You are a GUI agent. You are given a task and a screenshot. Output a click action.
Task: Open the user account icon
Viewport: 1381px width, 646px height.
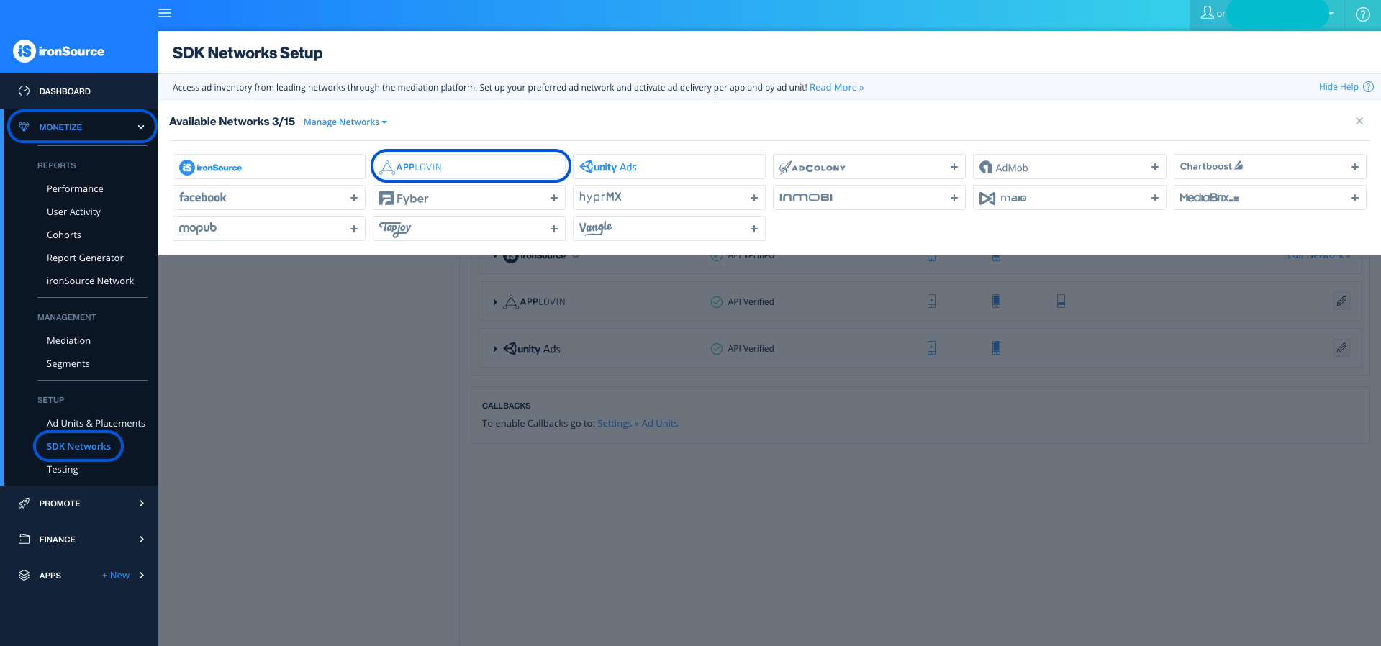1208,12
